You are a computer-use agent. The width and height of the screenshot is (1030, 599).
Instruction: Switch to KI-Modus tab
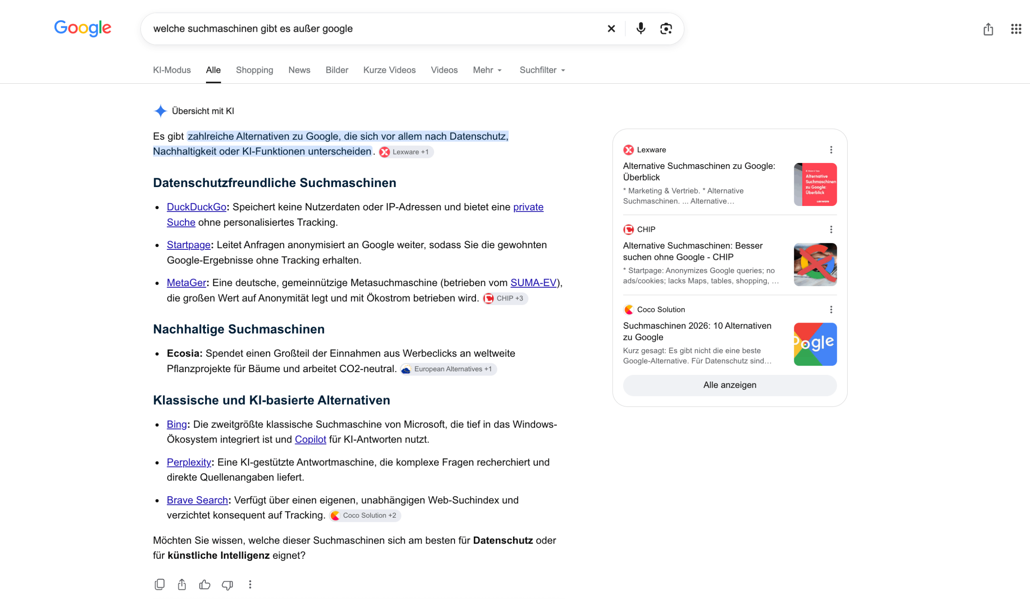point(172,70)
